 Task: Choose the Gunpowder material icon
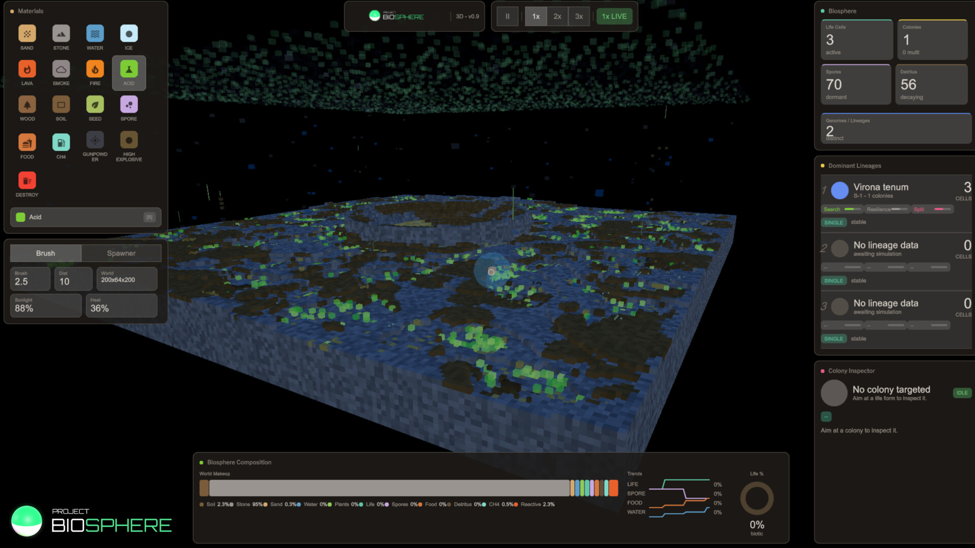[x=95, y=141]
